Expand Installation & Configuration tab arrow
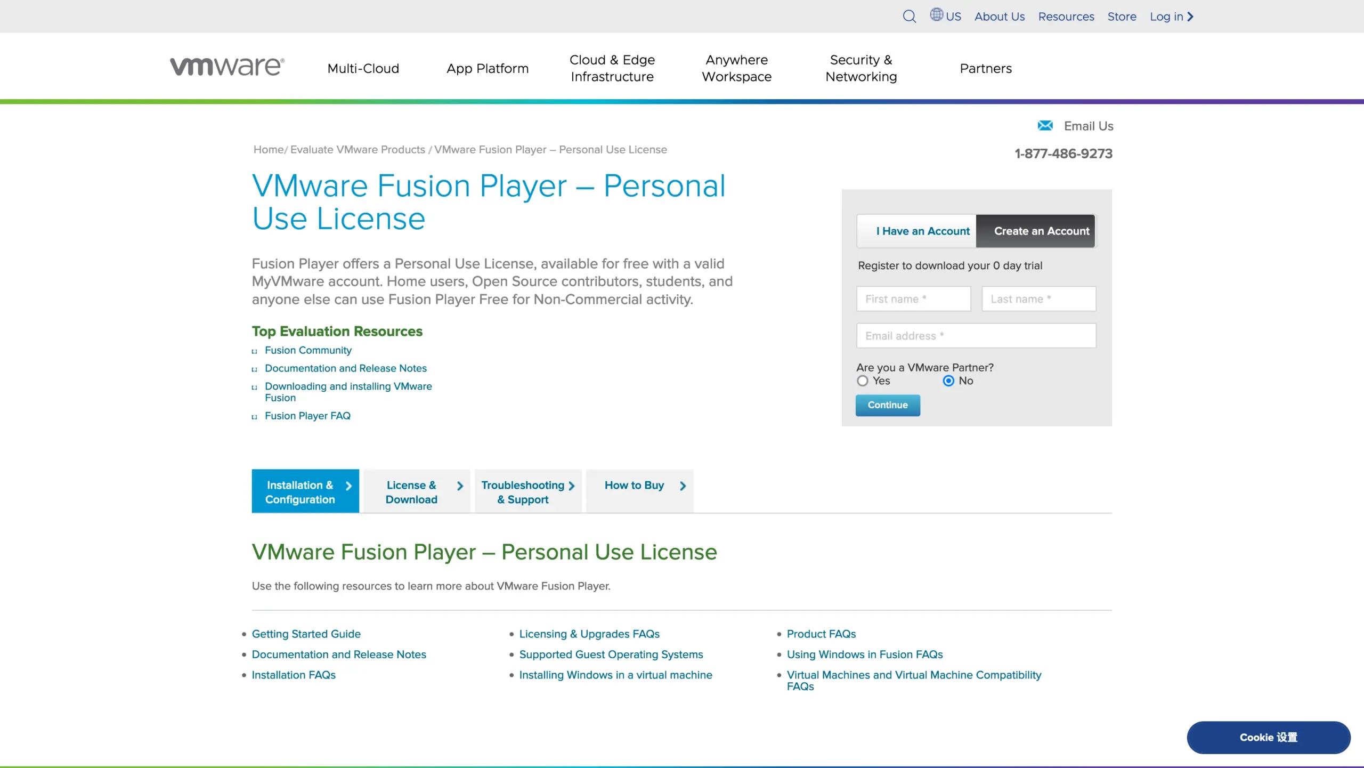This screenshot has width=1364, height=768. (348, 486)
